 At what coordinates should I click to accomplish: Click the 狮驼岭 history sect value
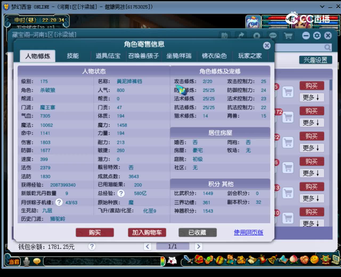click(58, 219)
